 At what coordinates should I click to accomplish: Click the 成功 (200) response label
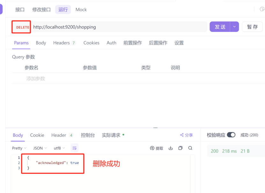[x=249, y=135]
